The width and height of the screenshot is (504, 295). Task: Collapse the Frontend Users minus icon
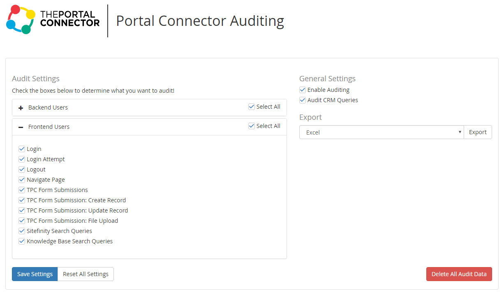tap(21, 127)
